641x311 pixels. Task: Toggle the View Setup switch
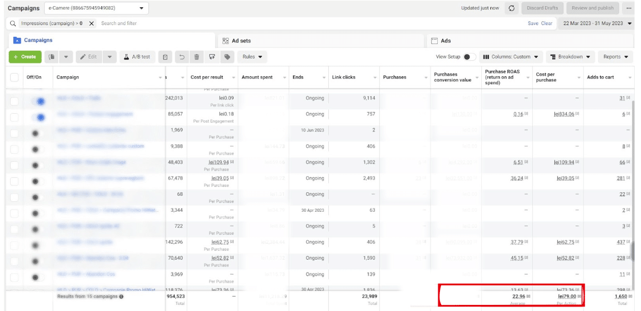(470, 57)
